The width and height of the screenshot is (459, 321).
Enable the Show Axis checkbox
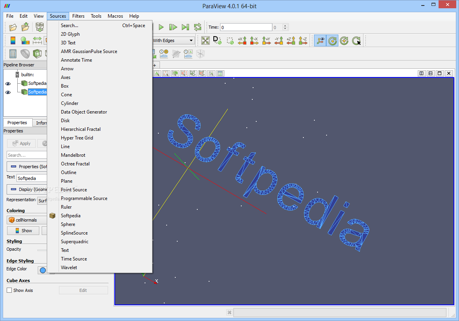click(x=9, y=290)
